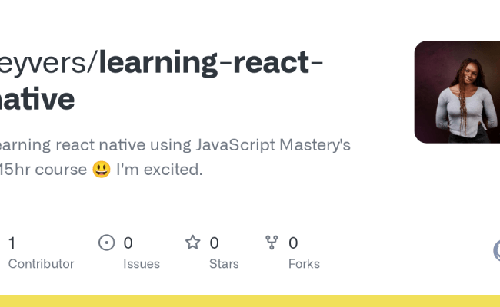Click the Issues circle-dot icon
The image size is (500, 307).
106,243
